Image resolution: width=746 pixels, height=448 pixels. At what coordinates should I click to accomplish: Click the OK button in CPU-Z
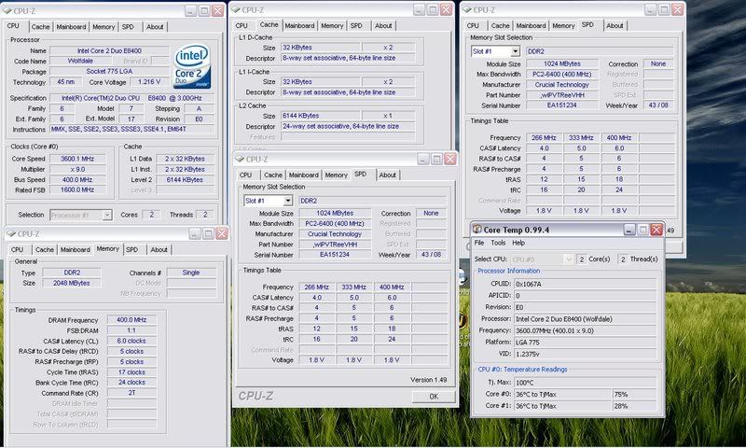[x=434, y=397]
